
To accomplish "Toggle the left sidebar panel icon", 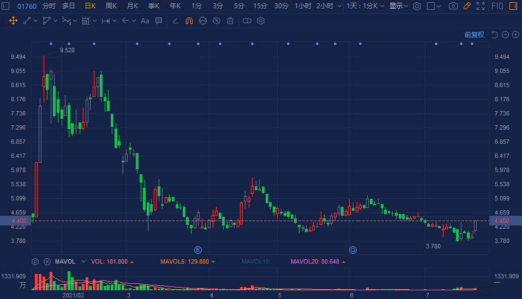I will click(x=5, y=6).
